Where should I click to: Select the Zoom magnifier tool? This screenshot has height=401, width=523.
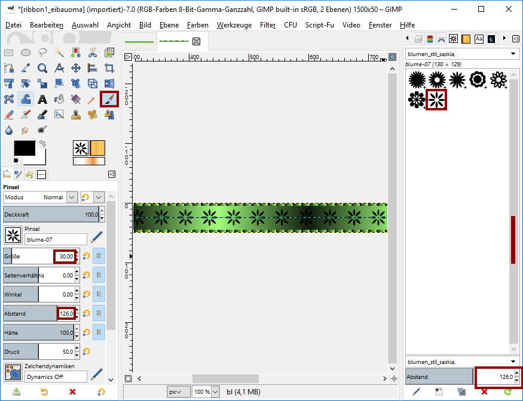pyautogui.click(x=42, y=68)
